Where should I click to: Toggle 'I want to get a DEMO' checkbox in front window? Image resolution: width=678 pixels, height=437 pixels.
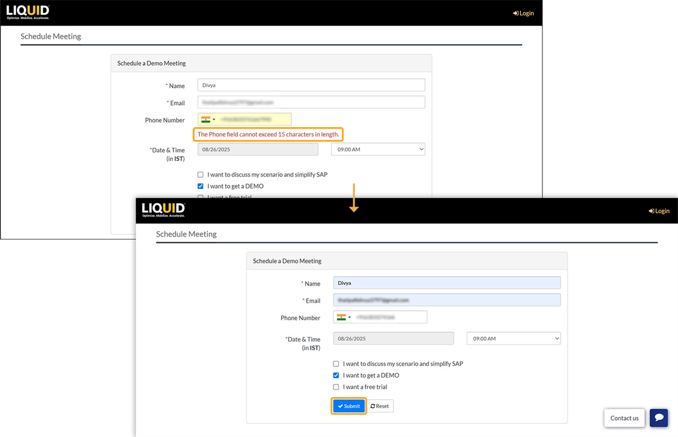(x=336, y=375)
